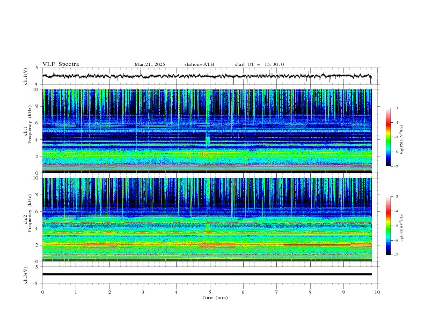
Task: Click the red 2 kHz band in ch.2 spectrogram
Action: click(x=207, y=244)
